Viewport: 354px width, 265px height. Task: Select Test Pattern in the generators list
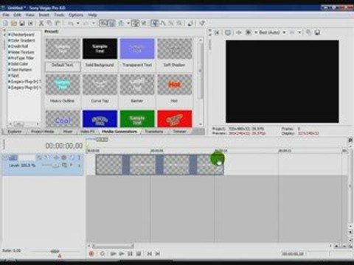(21, 70)
